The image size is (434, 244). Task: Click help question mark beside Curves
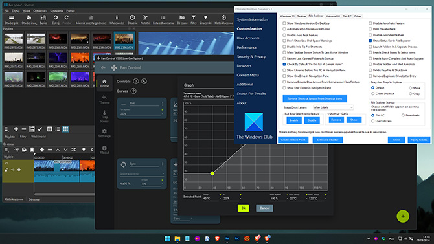(x=133, y=91)
